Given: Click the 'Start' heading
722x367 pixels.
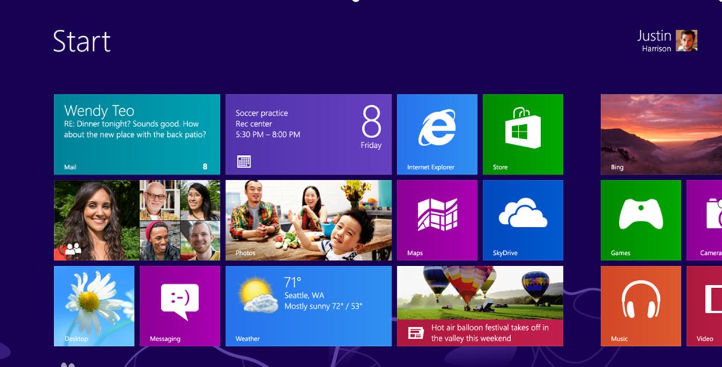Looking at the screenshot, I should pos(82,41).
